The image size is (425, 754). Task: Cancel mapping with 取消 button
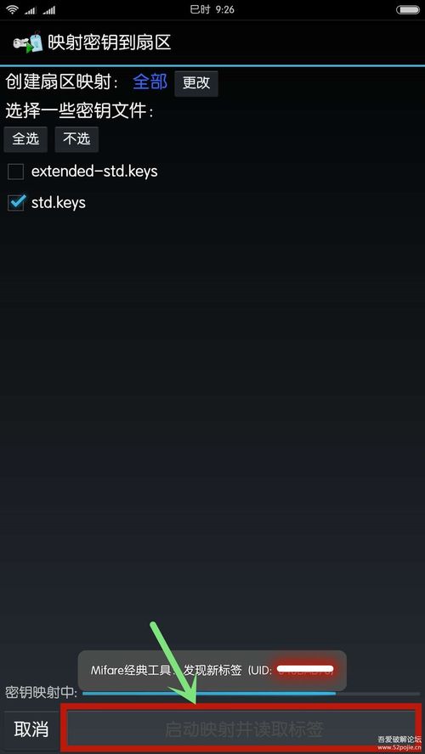click(31, 729)
